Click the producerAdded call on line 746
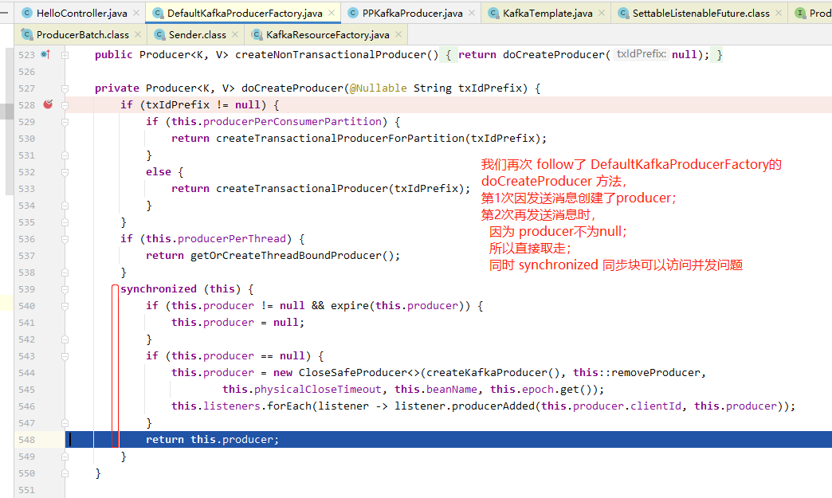832x498 pixels. 493,406
